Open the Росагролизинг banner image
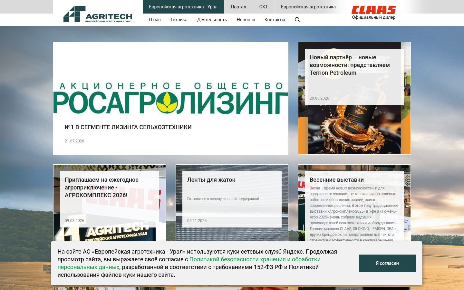The height and width of the screenshot is (290, 464). click(171, 98)
